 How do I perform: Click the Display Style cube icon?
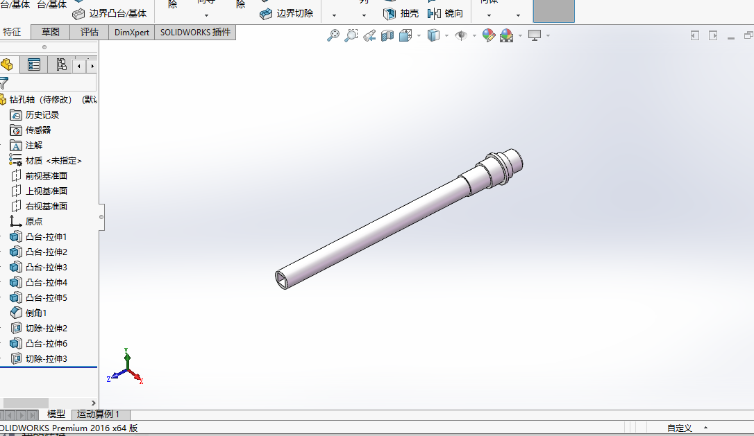pyautogui.click(x=433, y=35)
